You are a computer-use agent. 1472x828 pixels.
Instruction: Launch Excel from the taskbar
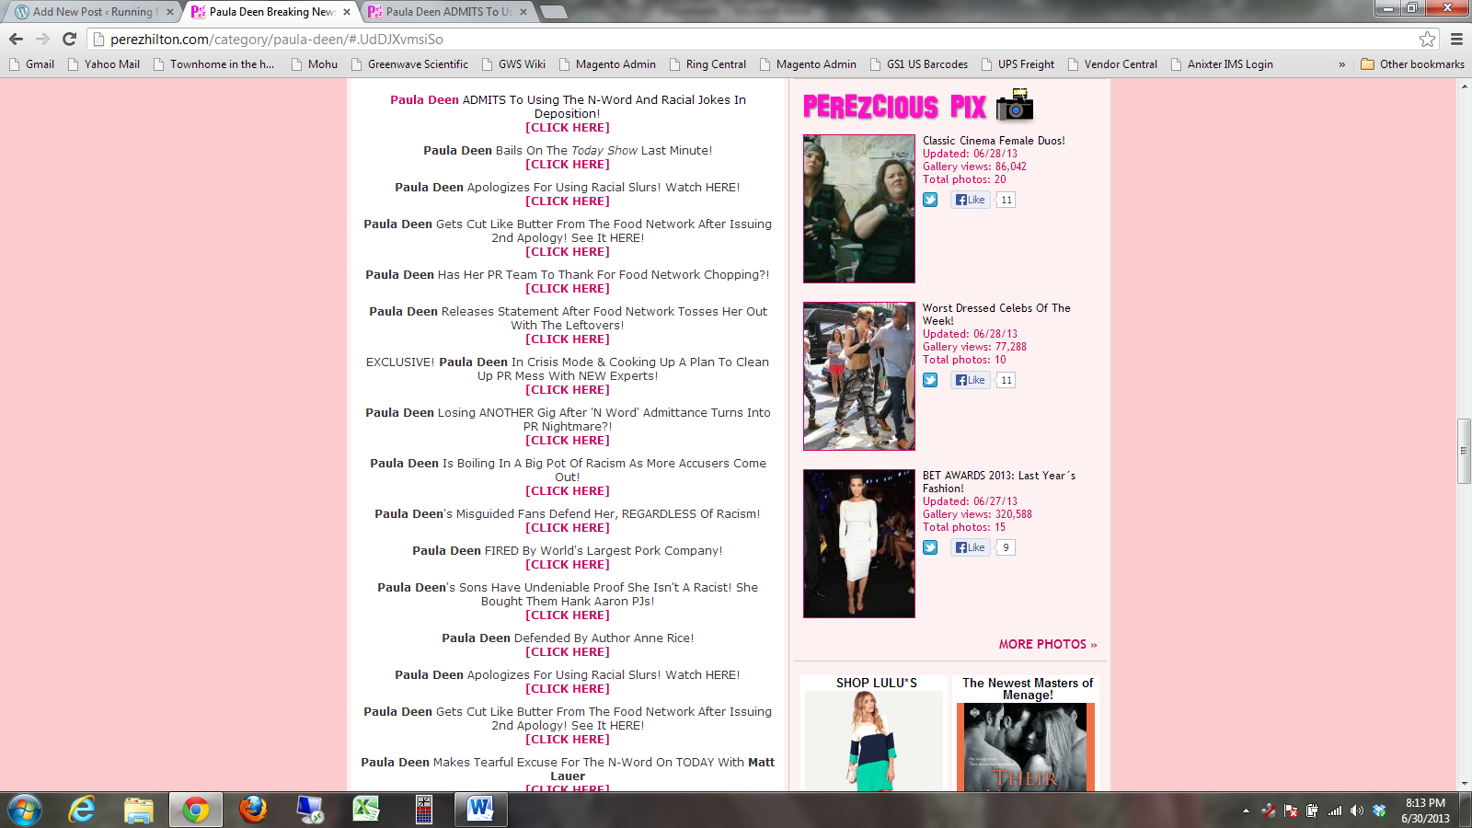366,810
